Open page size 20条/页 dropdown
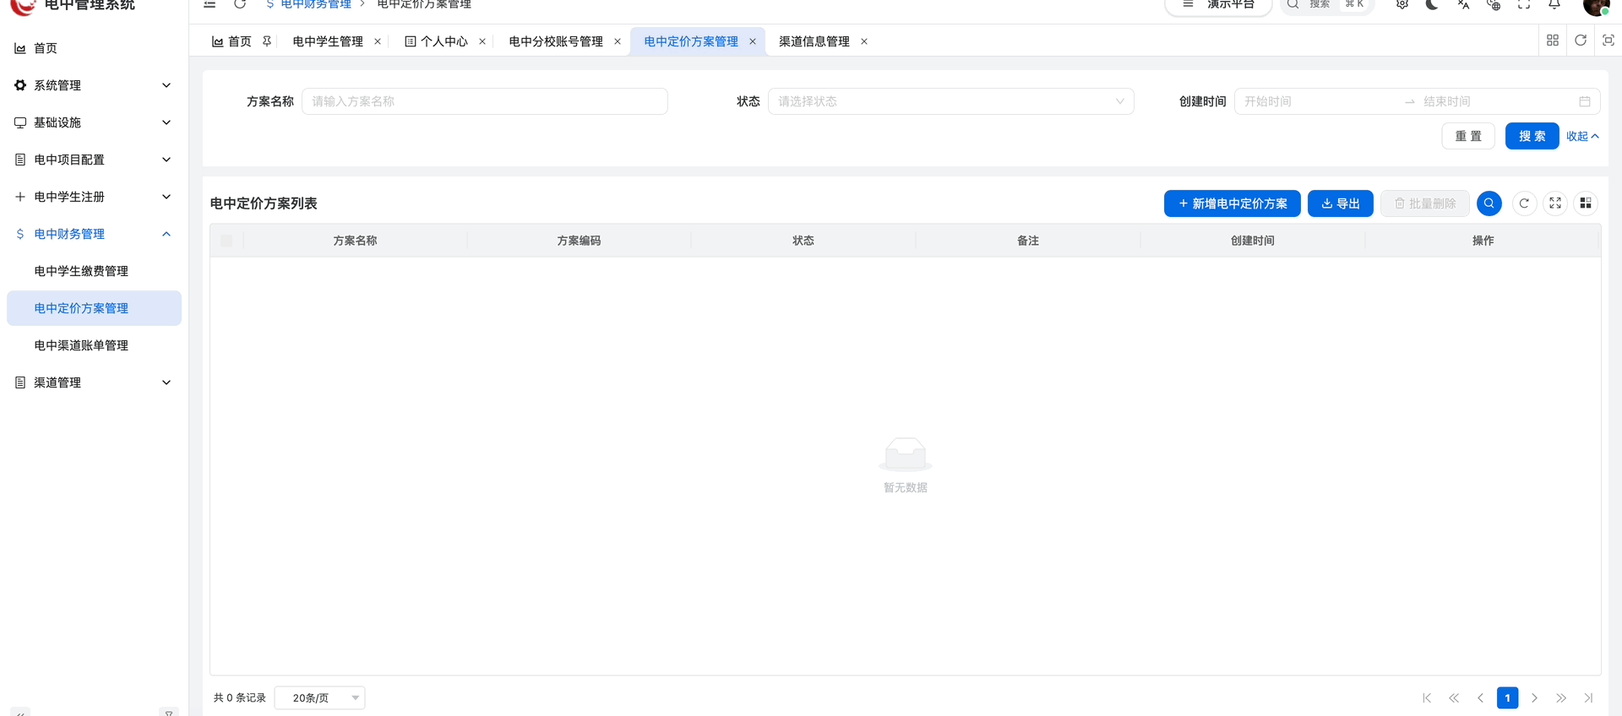The image size is (1622, 716). [x=320, y=698]
